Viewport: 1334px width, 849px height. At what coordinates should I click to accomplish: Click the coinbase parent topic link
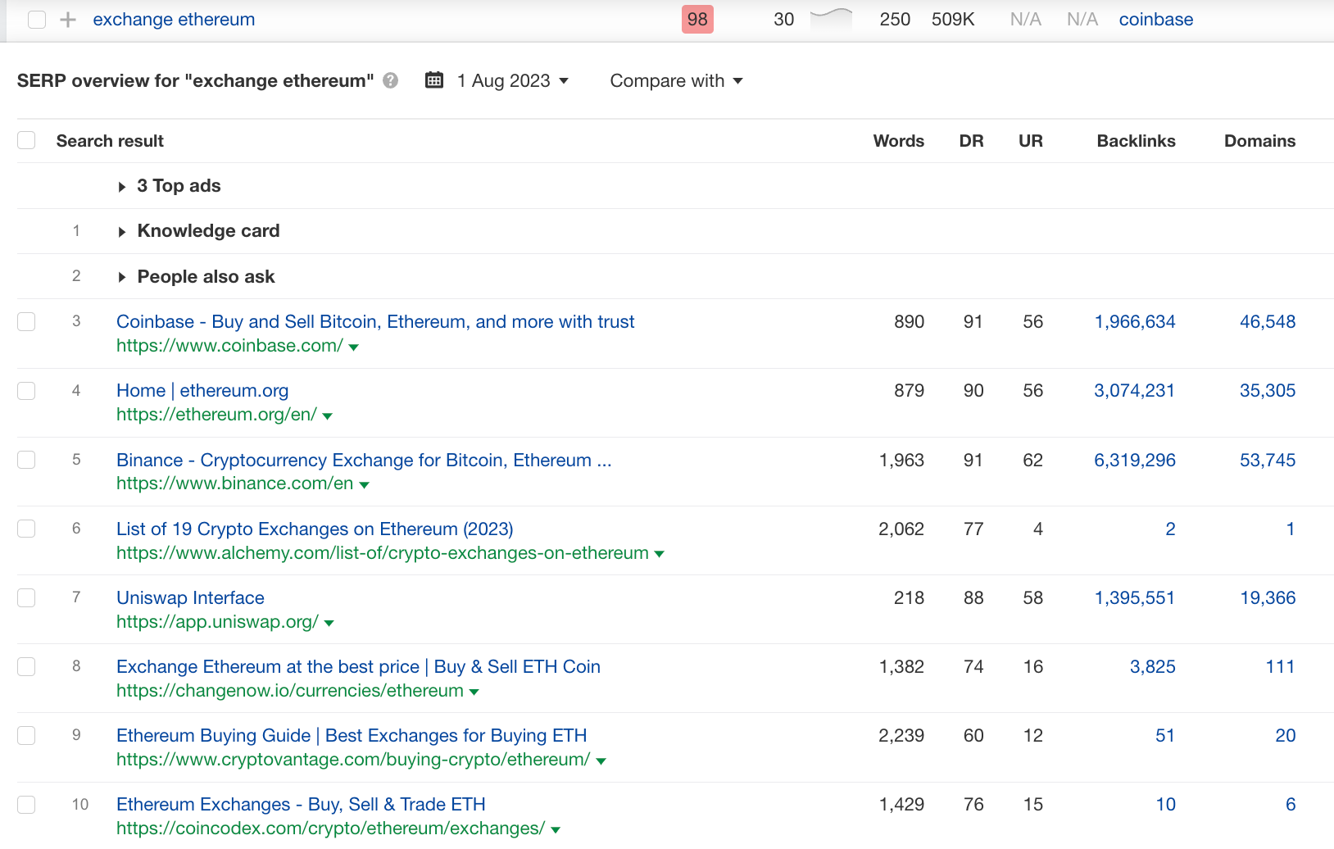pos(1156,19)
